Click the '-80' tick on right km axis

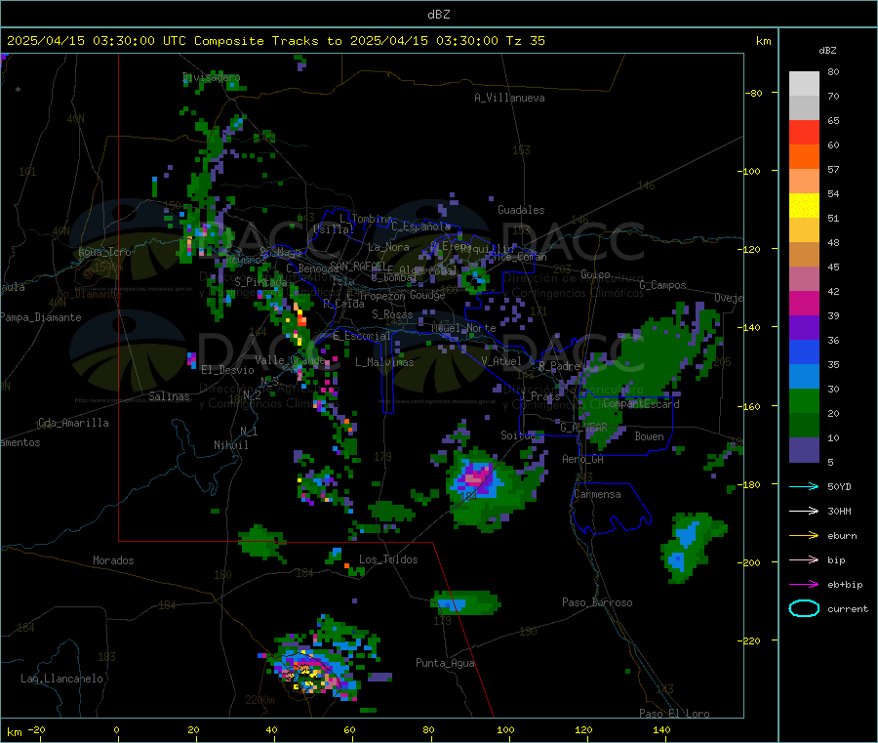point(753,93)
